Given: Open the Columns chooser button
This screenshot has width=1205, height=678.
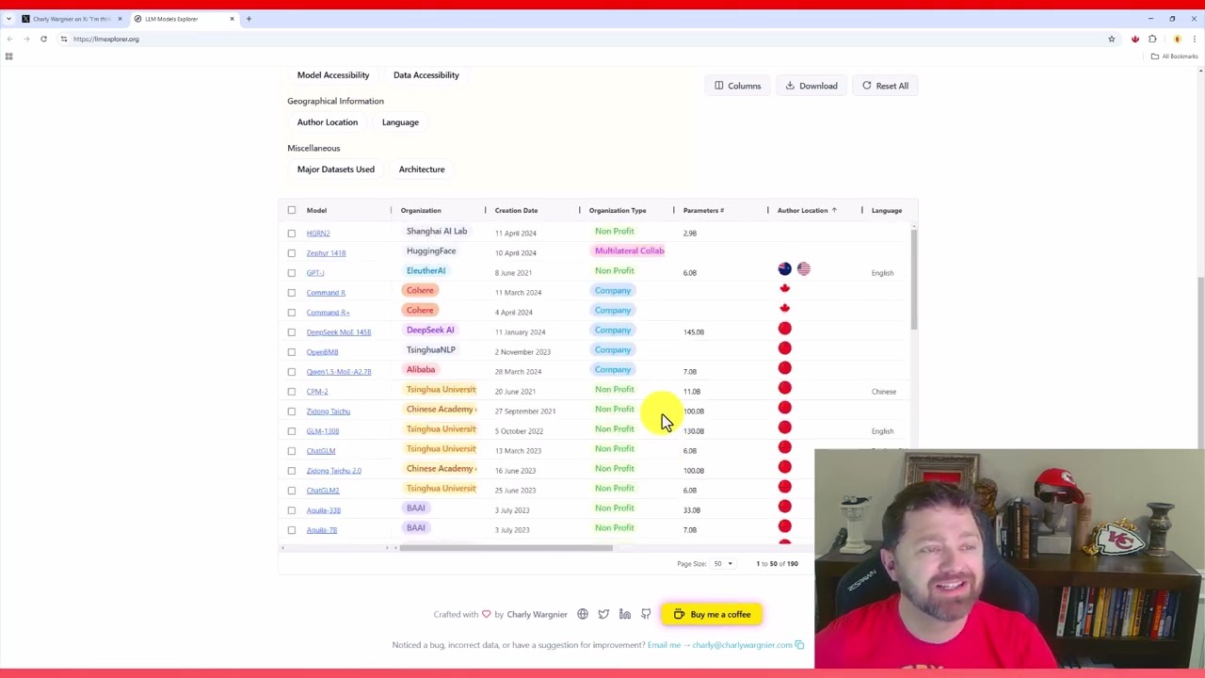Looking at the screenshot, I should click(x=737, y=86).
